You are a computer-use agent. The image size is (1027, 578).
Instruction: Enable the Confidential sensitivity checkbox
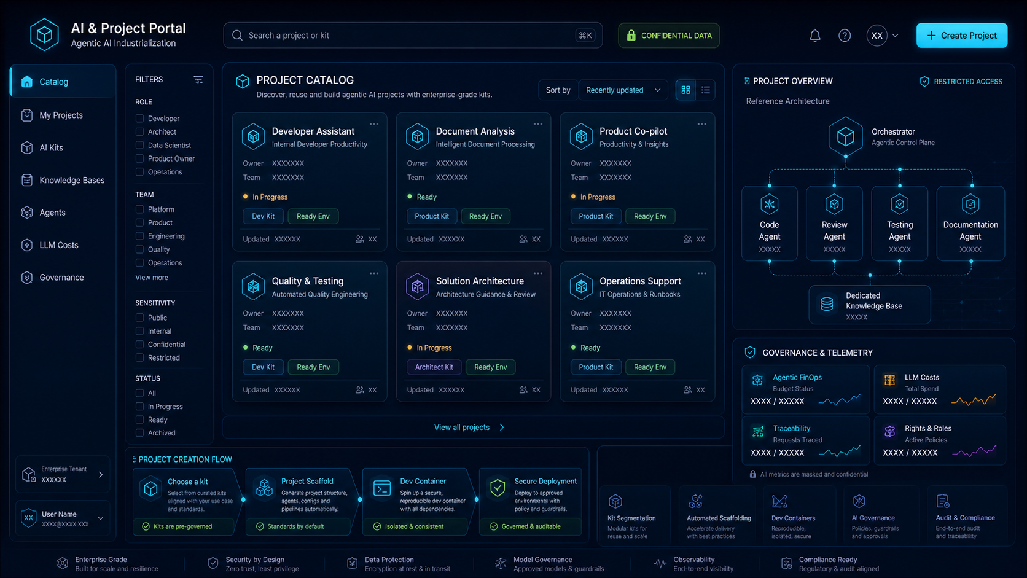[139, 345]
